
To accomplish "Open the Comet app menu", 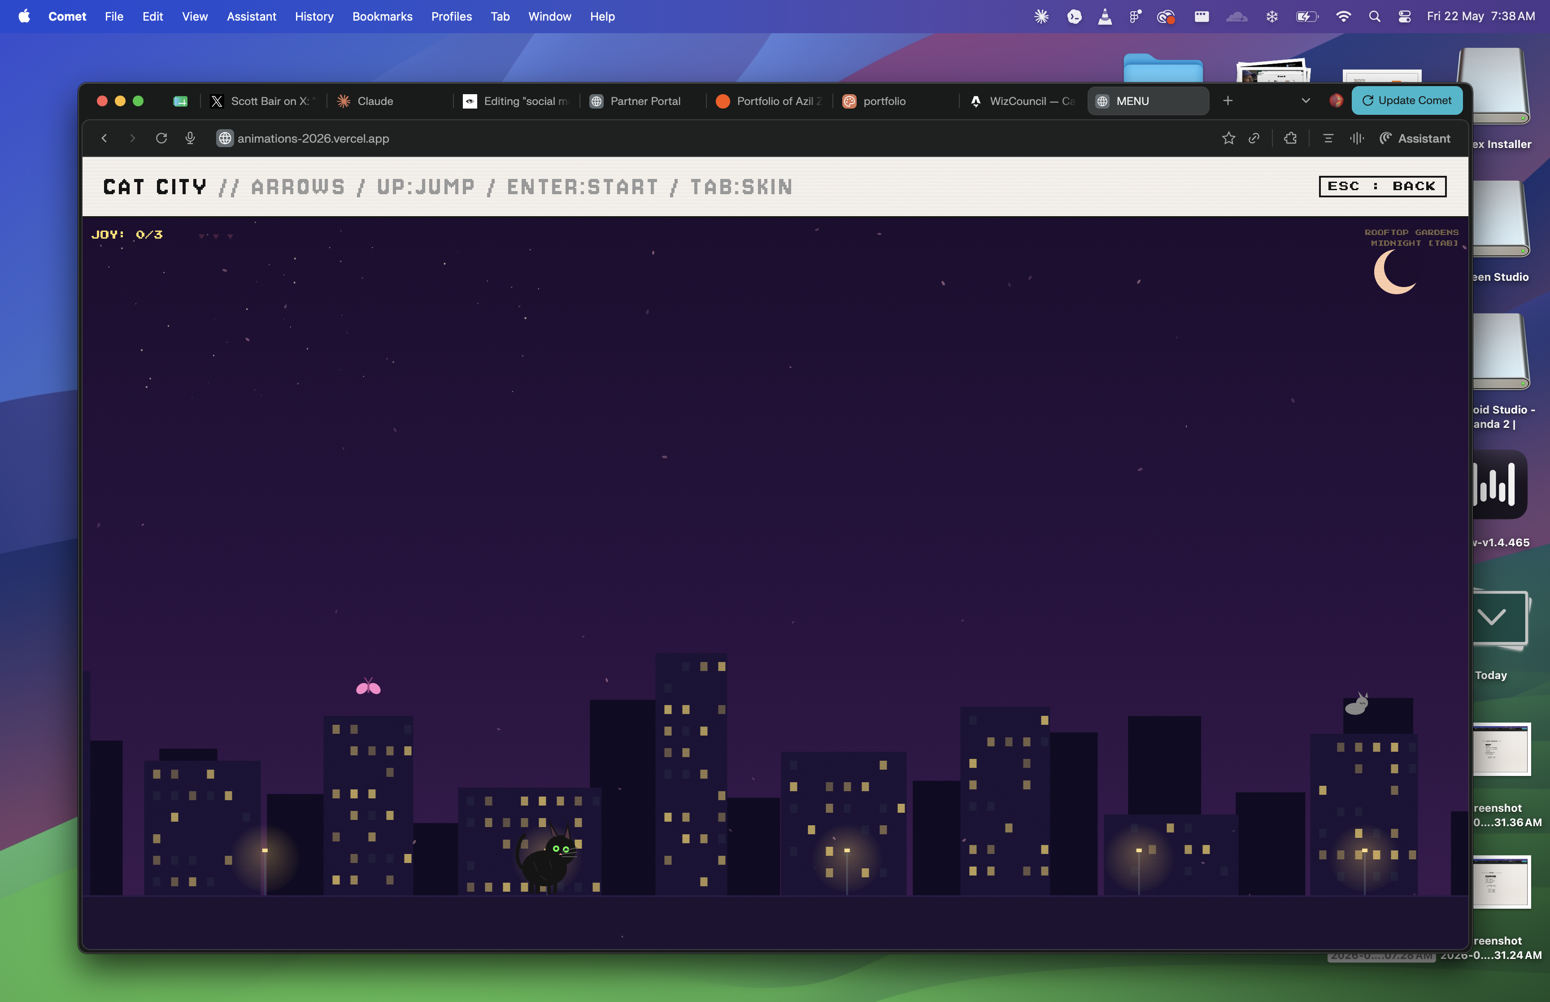I will 67,16.
